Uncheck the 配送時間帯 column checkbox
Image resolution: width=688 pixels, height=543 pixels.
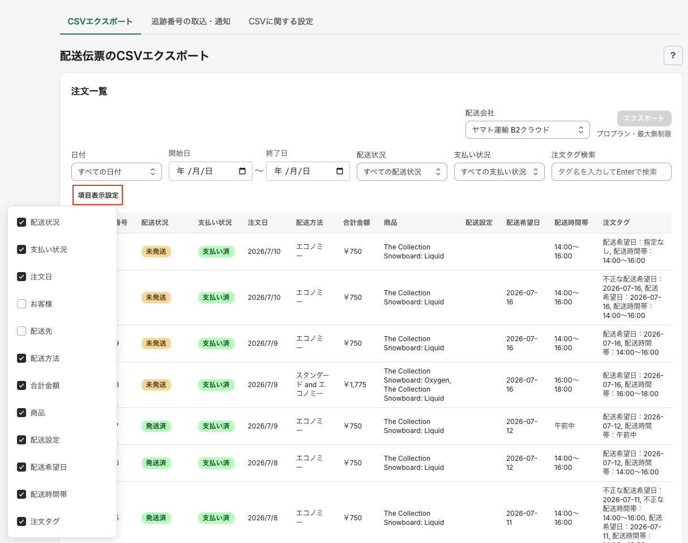coord(22,494)
